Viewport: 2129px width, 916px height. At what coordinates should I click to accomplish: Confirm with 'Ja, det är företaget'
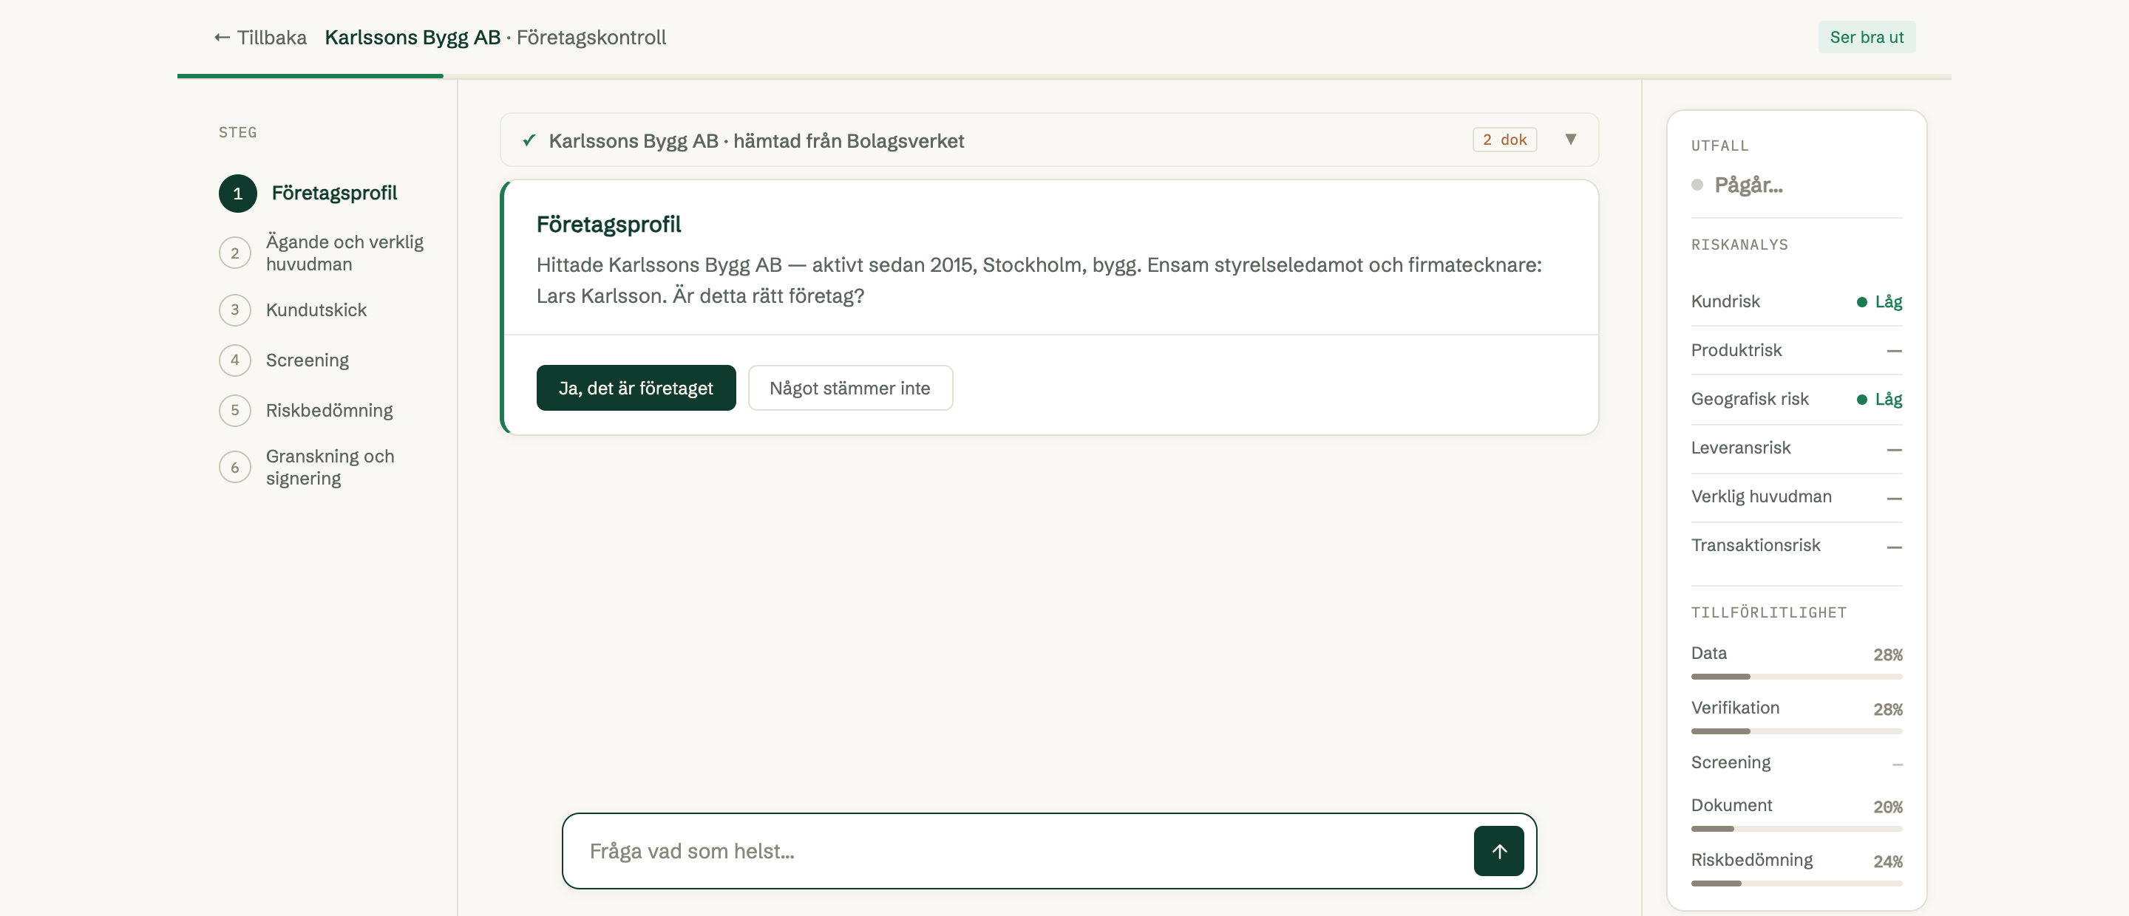point(636,389)
